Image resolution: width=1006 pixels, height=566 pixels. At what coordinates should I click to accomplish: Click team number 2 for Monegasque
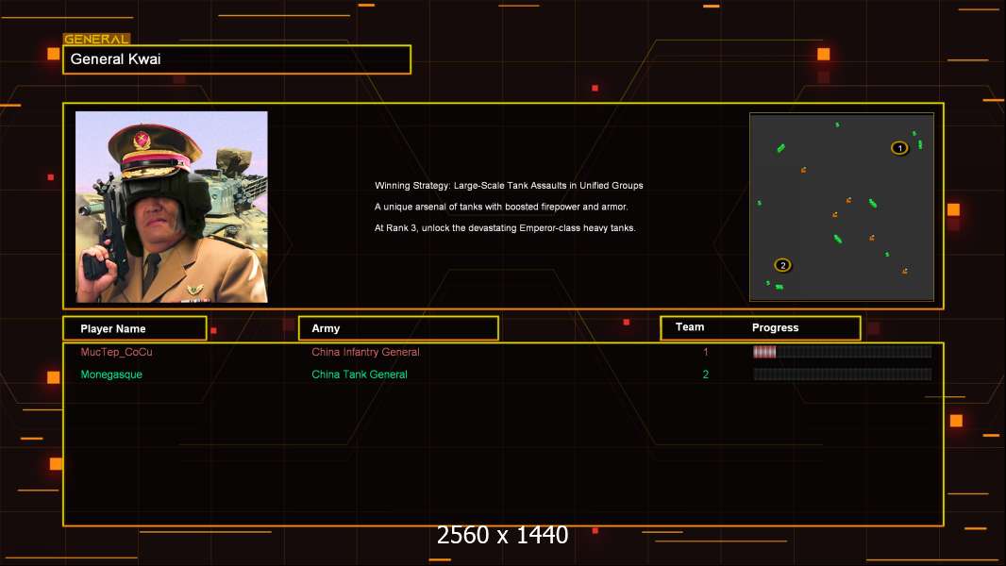point(706,375)
